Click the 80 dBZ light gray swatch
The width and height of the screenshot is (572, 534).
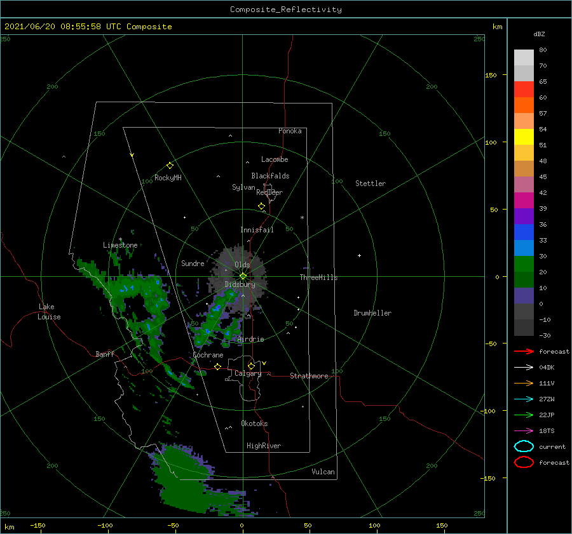[524, 57]
